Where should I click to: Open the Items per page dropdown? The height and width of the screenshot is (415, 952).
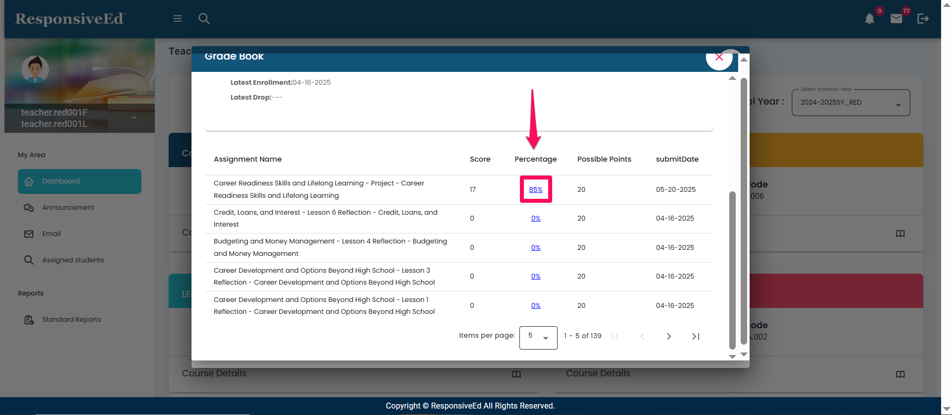pyautogui.click(x=538, y=337)
